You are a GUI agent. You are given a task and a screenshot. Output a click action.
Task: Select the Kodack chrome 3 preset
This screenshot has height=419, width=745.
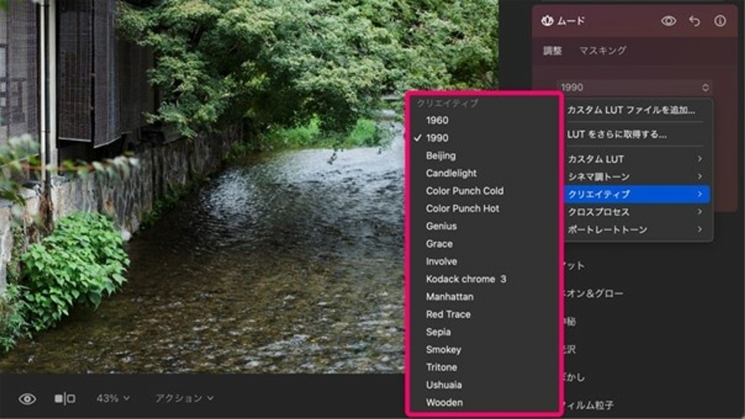click(466, 279)
